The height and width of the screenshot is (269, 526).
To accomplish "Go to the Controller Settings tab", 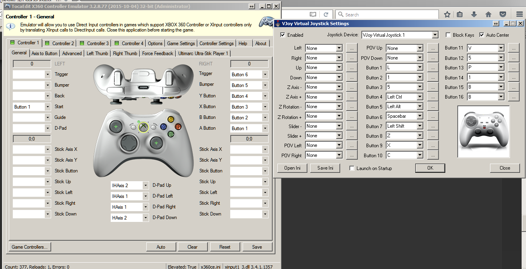I will tap(216, 43).
